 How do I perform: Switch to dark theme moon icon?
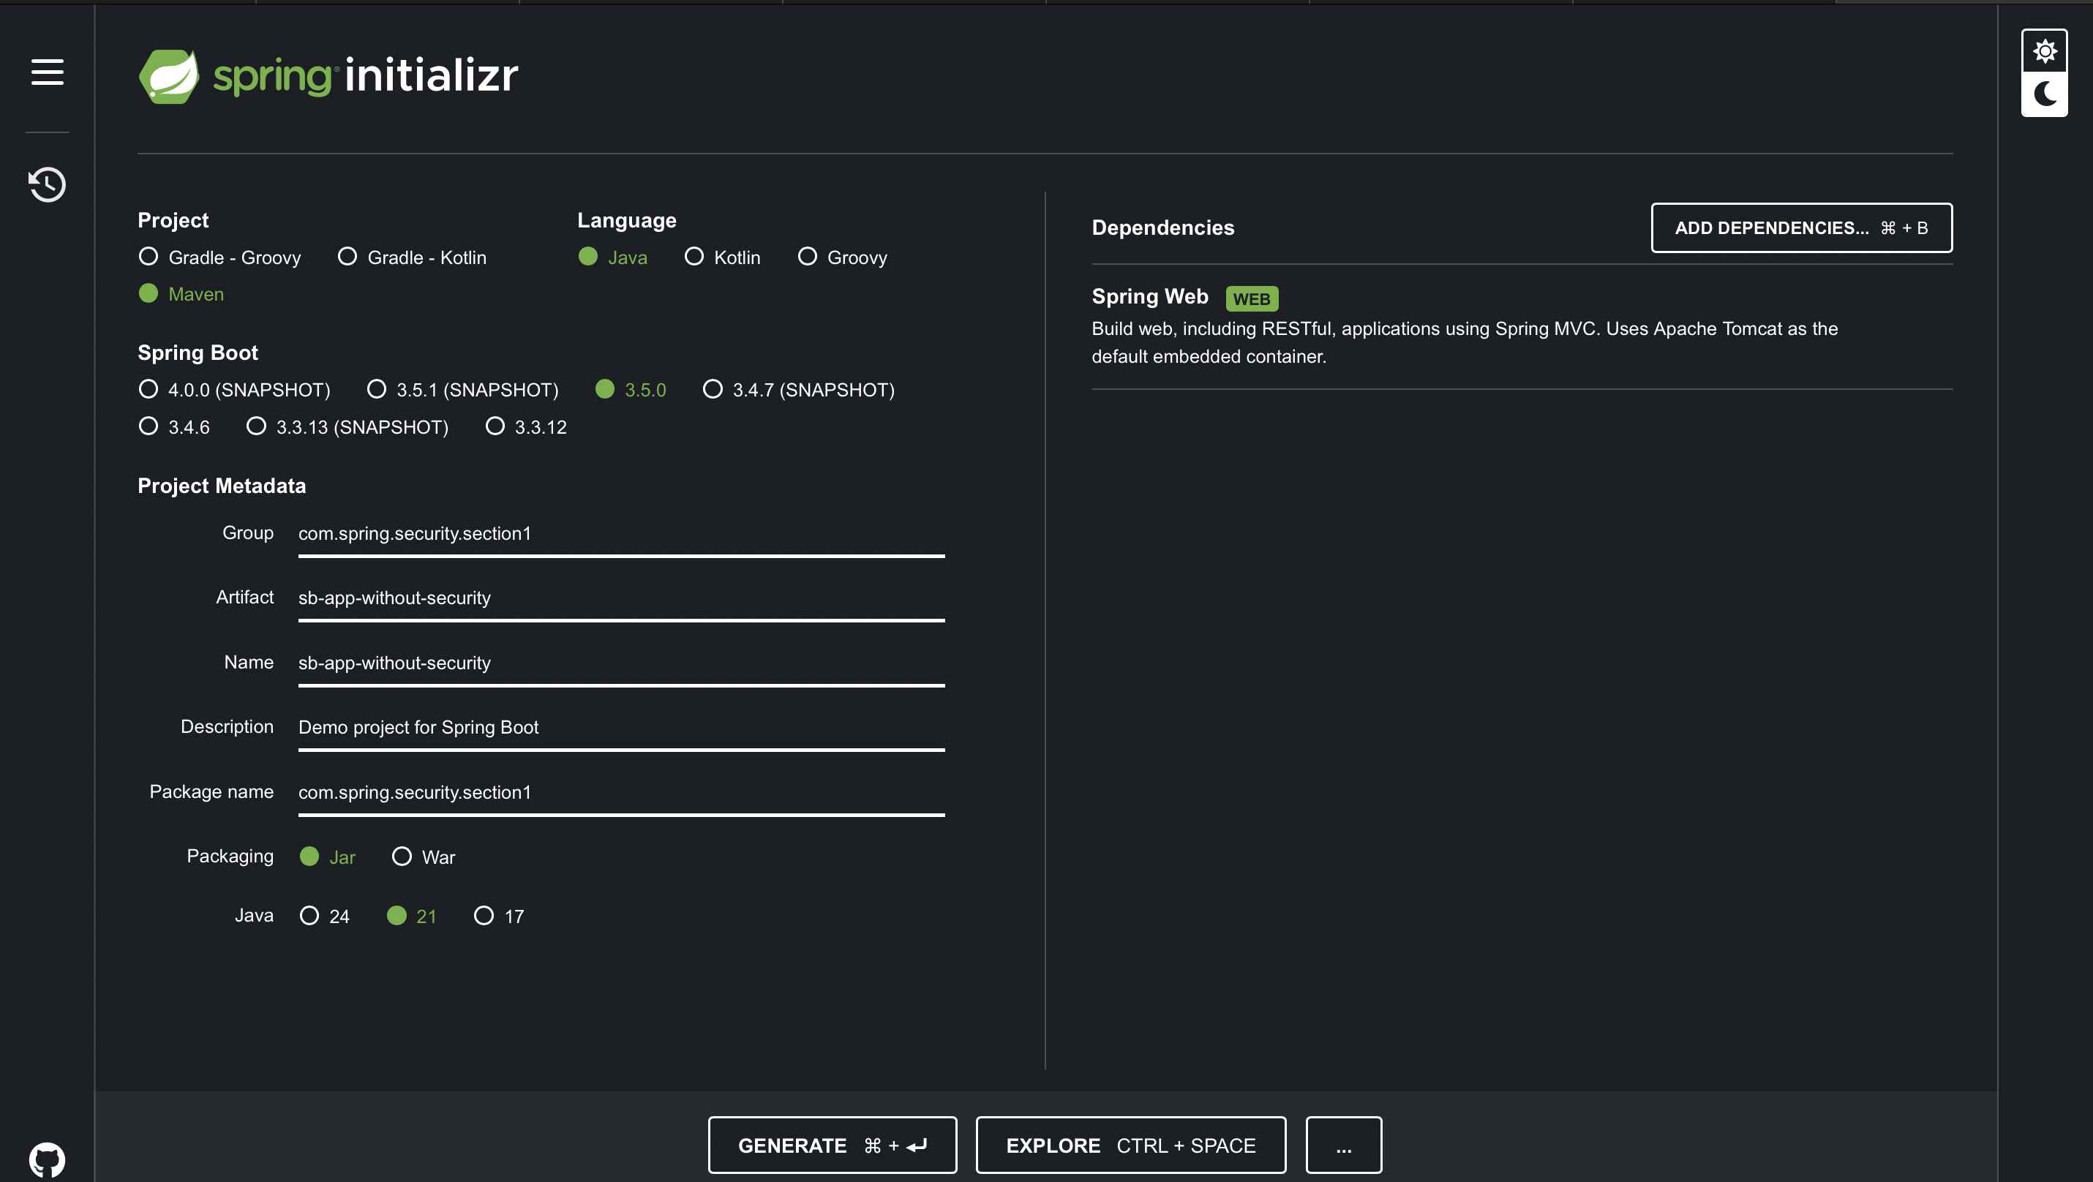pos(2044,94)
